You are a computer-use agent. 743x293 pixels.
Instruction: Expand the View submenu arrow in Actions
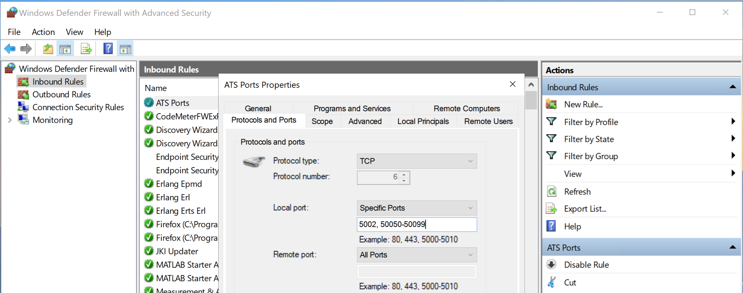point(733,173)
